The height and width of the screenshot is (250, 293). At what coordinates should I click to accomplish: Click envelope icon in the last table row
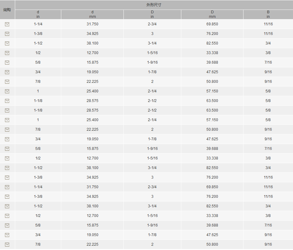pyautogui.click(x=7, y=244)
